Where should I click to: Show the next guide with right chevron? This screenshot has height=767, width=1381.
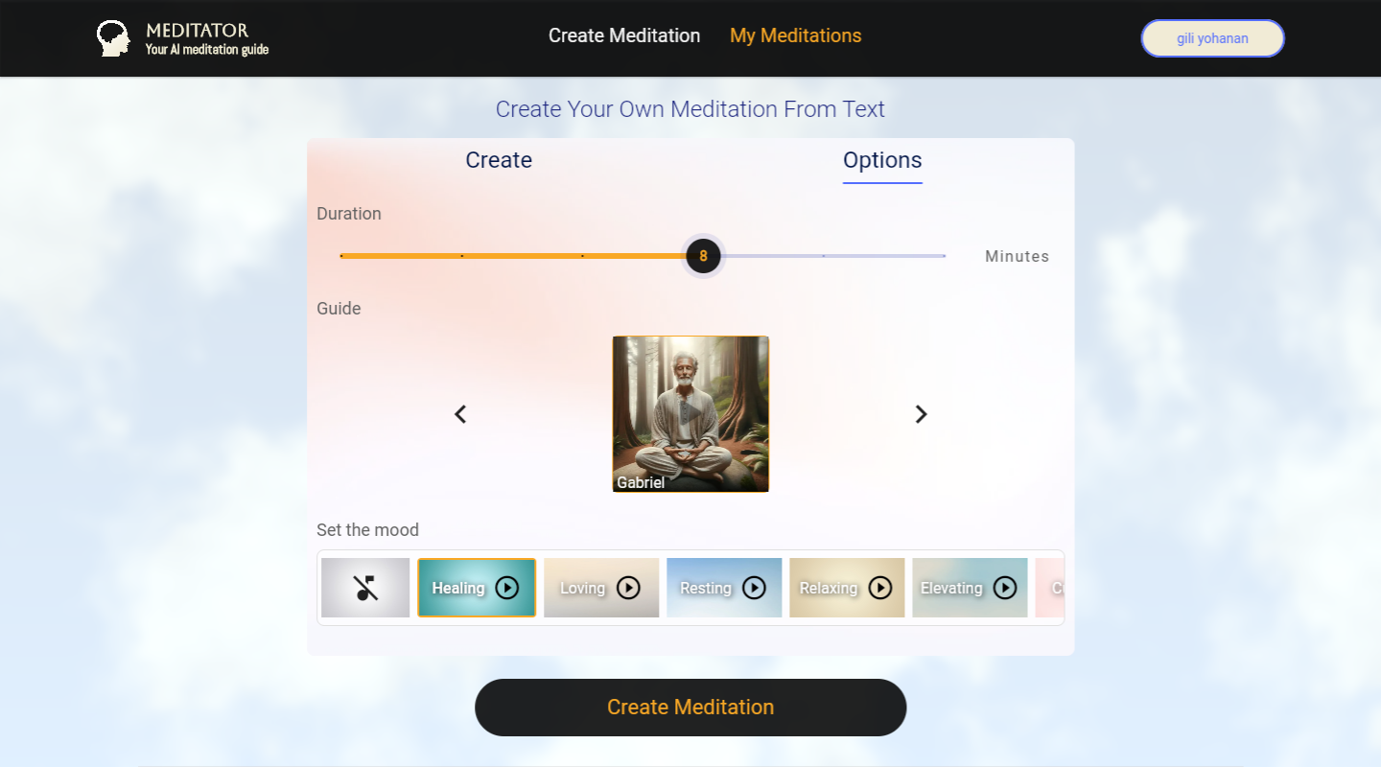tap(921, 414)
